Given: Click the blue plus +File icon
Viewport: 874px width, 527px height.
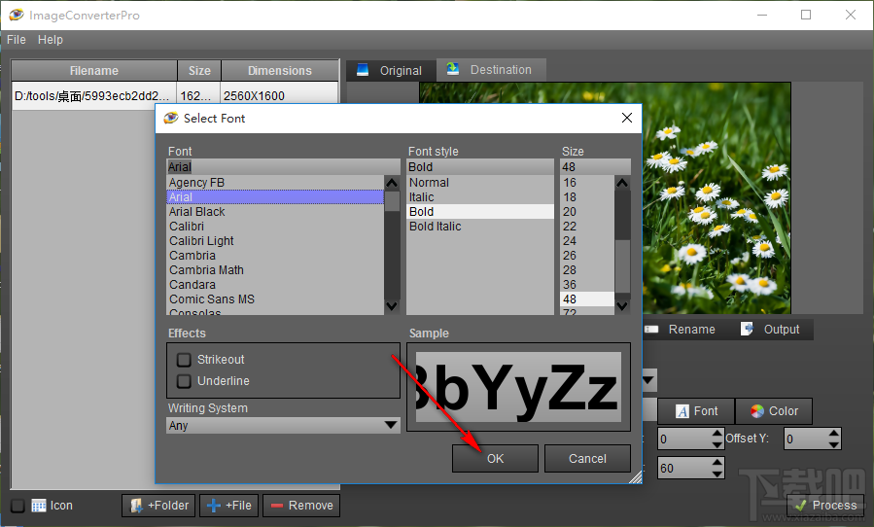Looking at the screenshot, I should coord(214,506).
